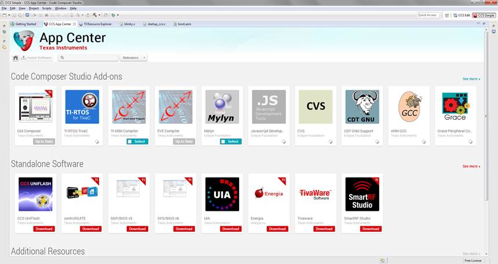Open the Open Perspective icon
Image resolution: width=498 pixels, height=264 pixels.
pyautogui.click(x=447, y=15)
